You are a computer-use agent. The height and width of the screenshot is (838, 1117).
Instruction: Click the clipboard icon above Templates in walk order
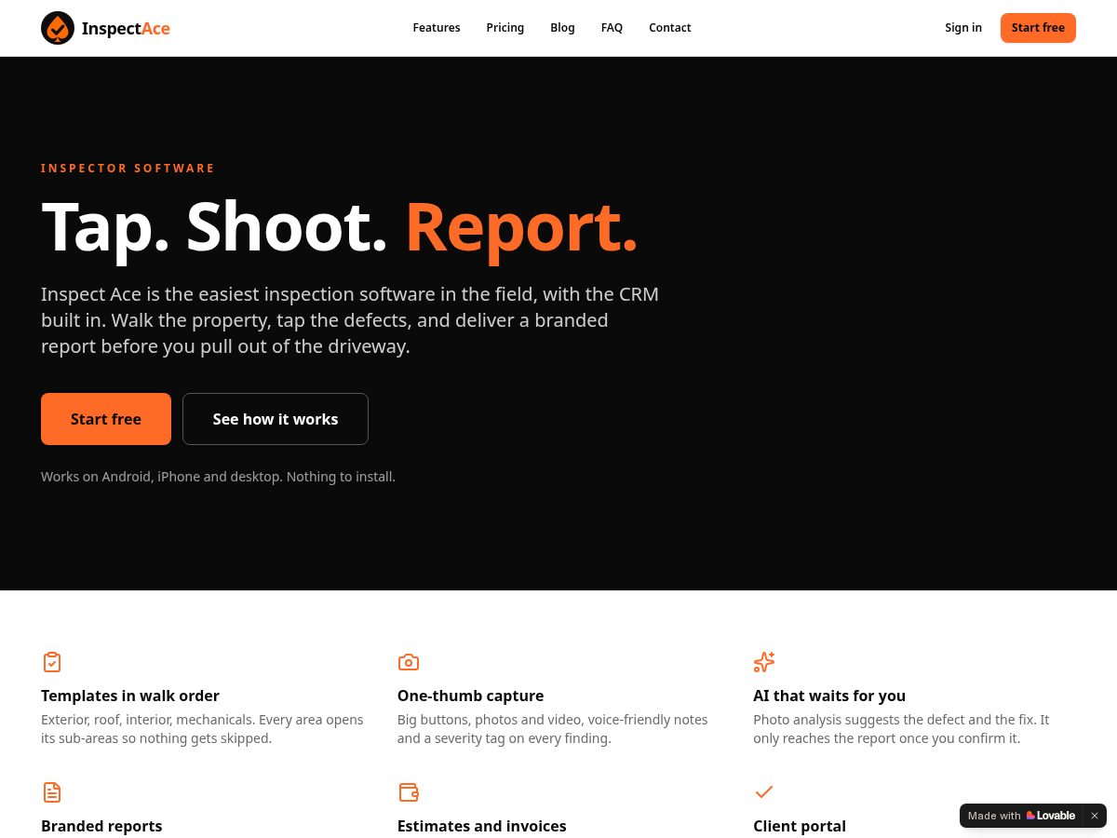(x=52, y=662)
